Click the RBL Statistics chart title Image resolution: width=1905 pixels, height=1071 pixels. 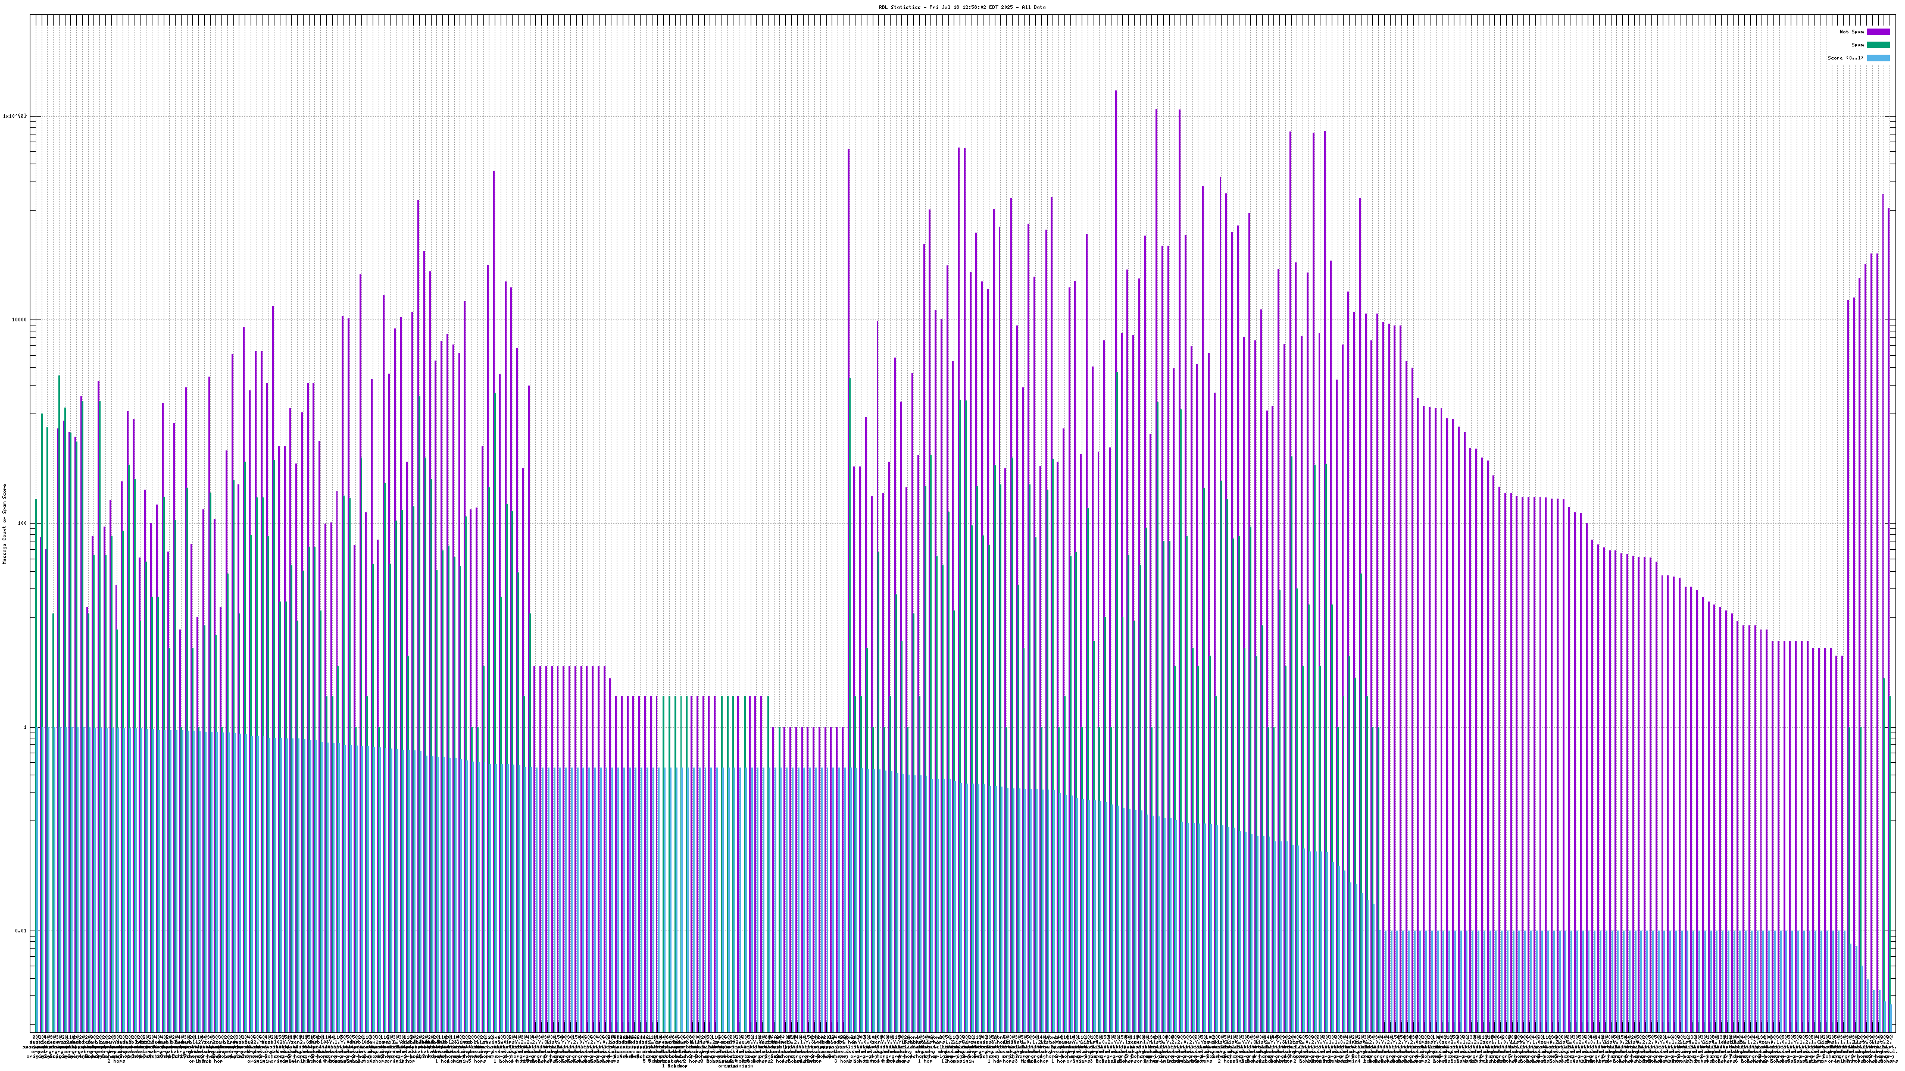pyautogui.click(x=962, y=7)
